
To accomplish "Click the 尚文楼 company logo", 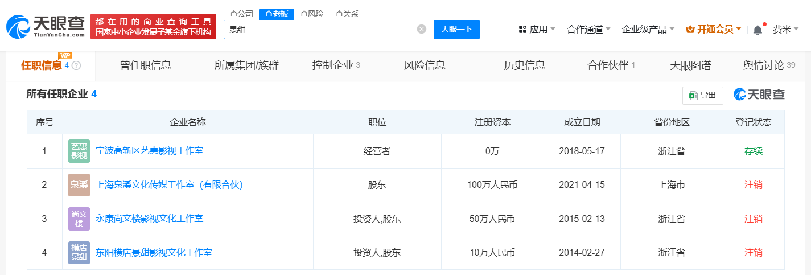I will 79,219.
